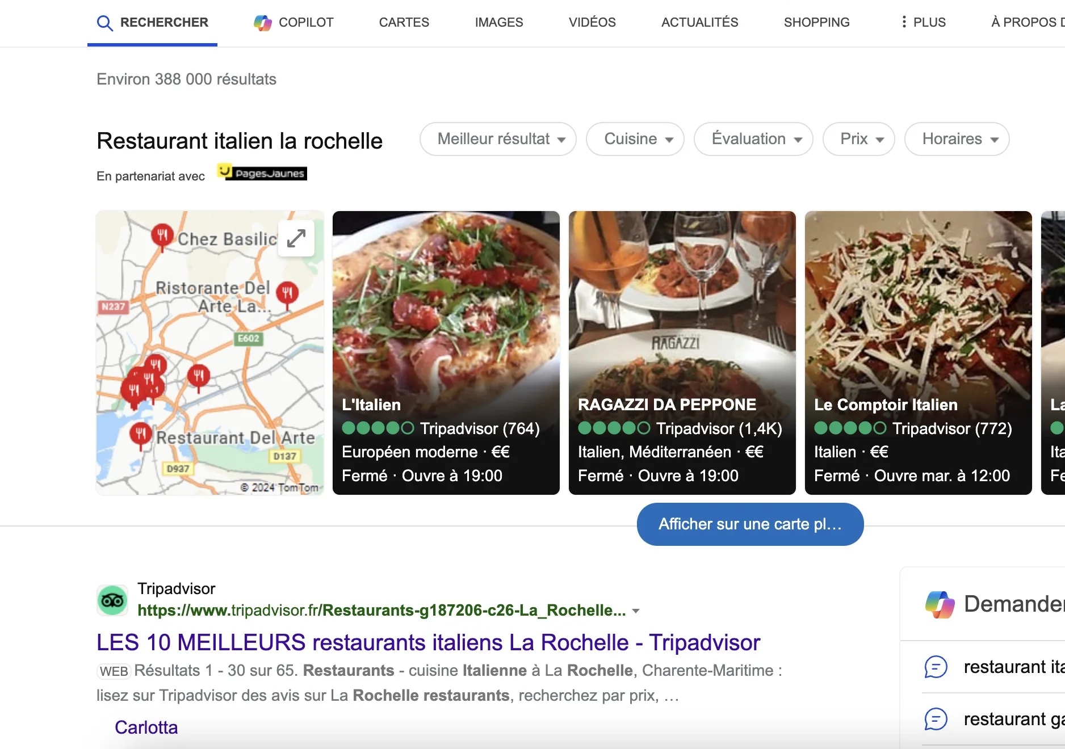Screen dimensions: 1065x749
Task: Select the restaurant ga Copilot suggestion
Action: (994, 719)
